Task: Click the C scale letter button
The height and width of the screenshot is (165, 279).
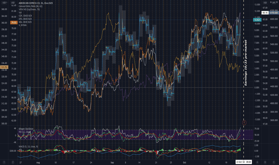Action: [x=274, y=162]
